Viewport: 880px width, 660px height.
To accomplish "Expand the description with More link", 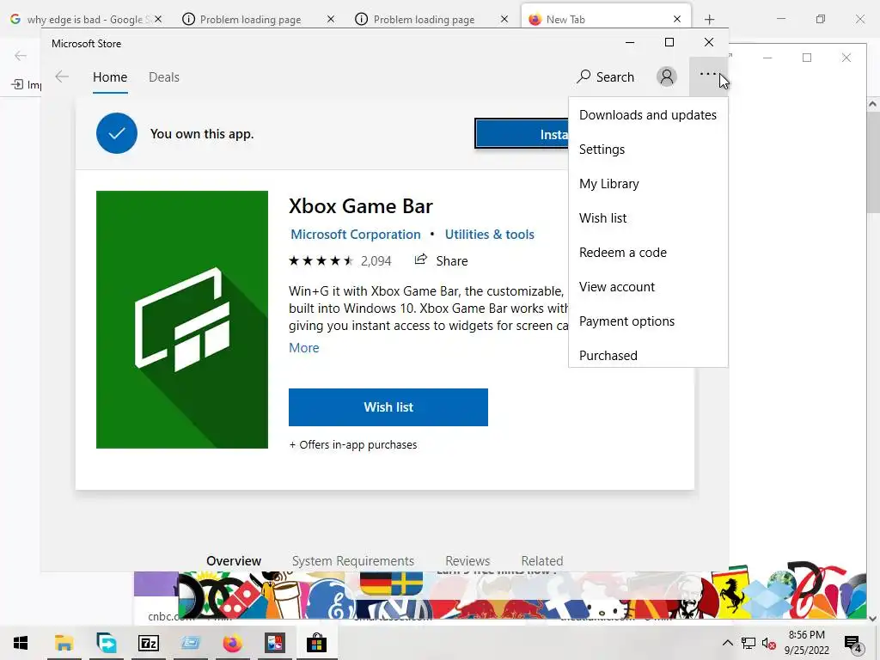I will [x=303, y=348].
